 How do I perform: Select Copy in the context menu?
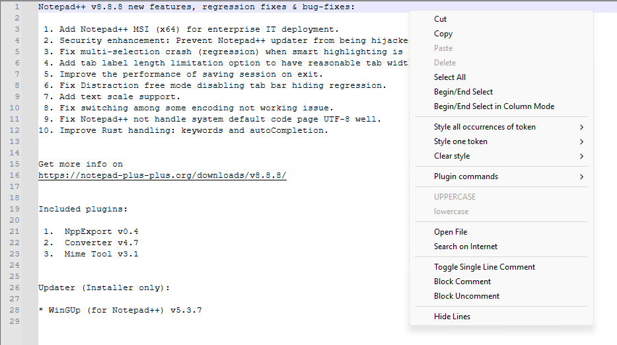(443, 34)
